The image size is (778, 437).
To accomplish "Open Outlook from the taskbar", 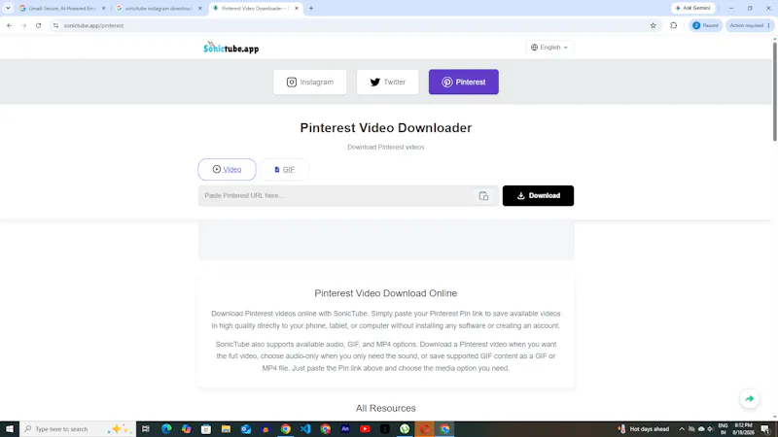I will pyautogui.click(x=246, y=429).
